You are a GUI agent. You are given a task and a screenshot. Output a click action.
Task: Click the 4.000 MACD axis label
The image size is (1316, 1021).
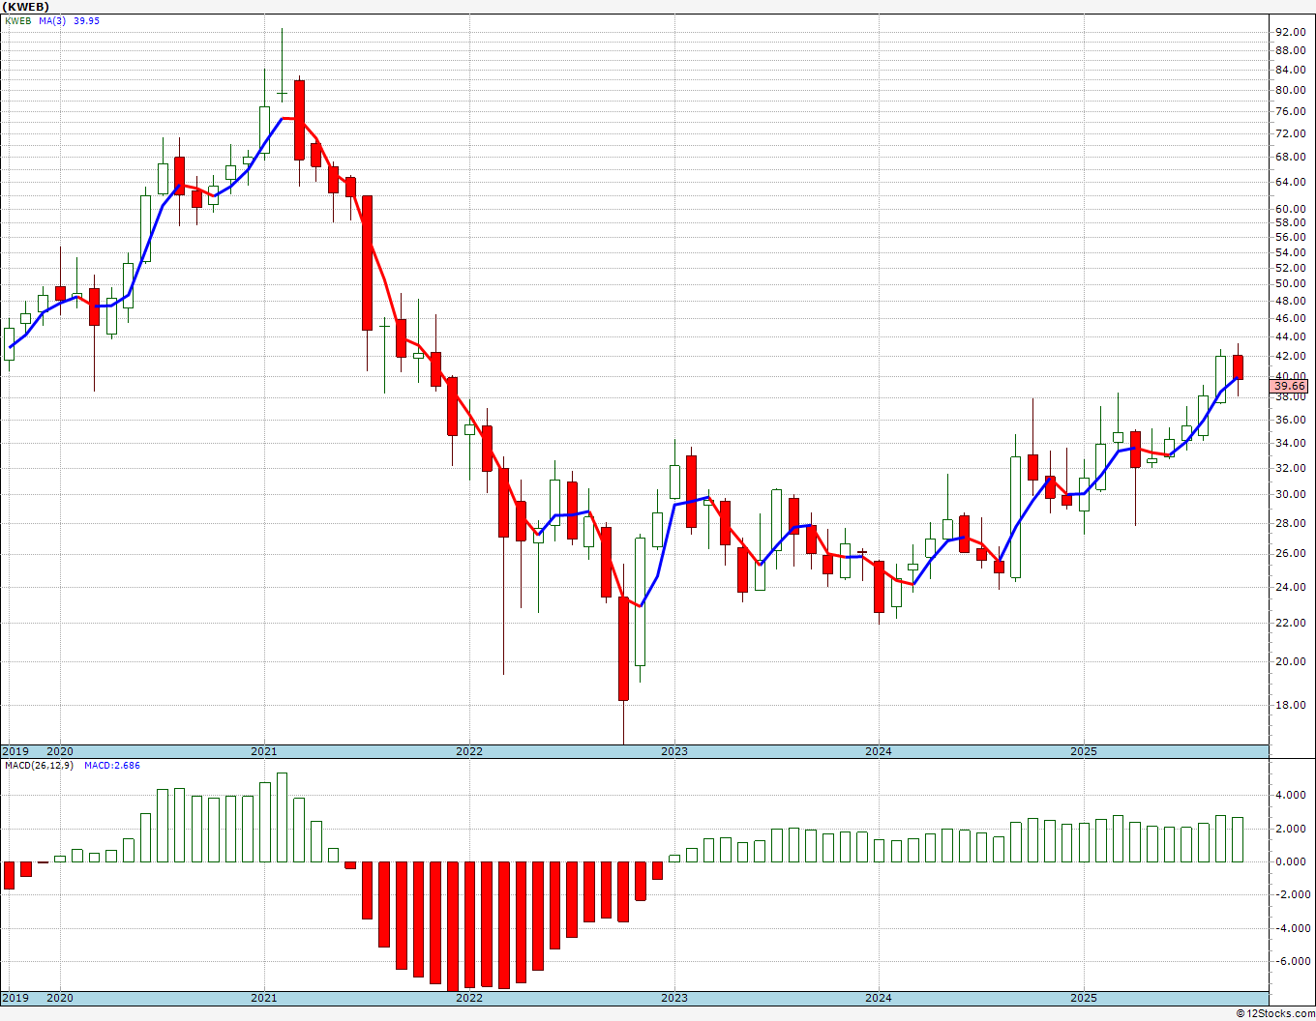(1291, 796)
